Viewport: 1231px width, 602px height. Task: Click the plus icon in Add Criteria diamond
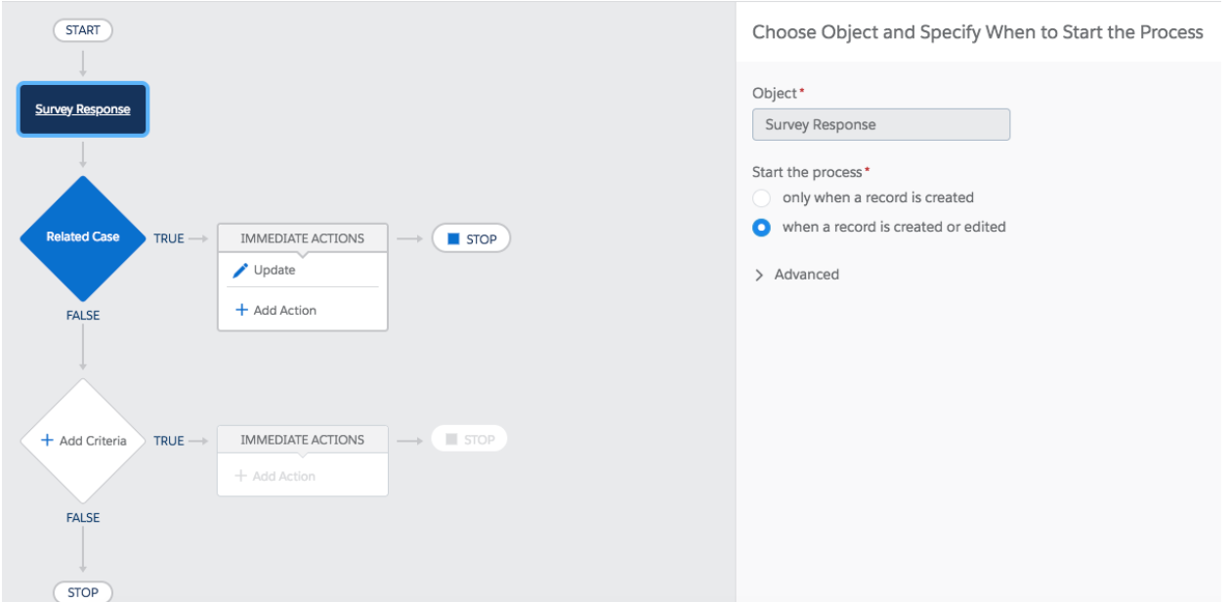pyautogui.click(x=47, y=440)
